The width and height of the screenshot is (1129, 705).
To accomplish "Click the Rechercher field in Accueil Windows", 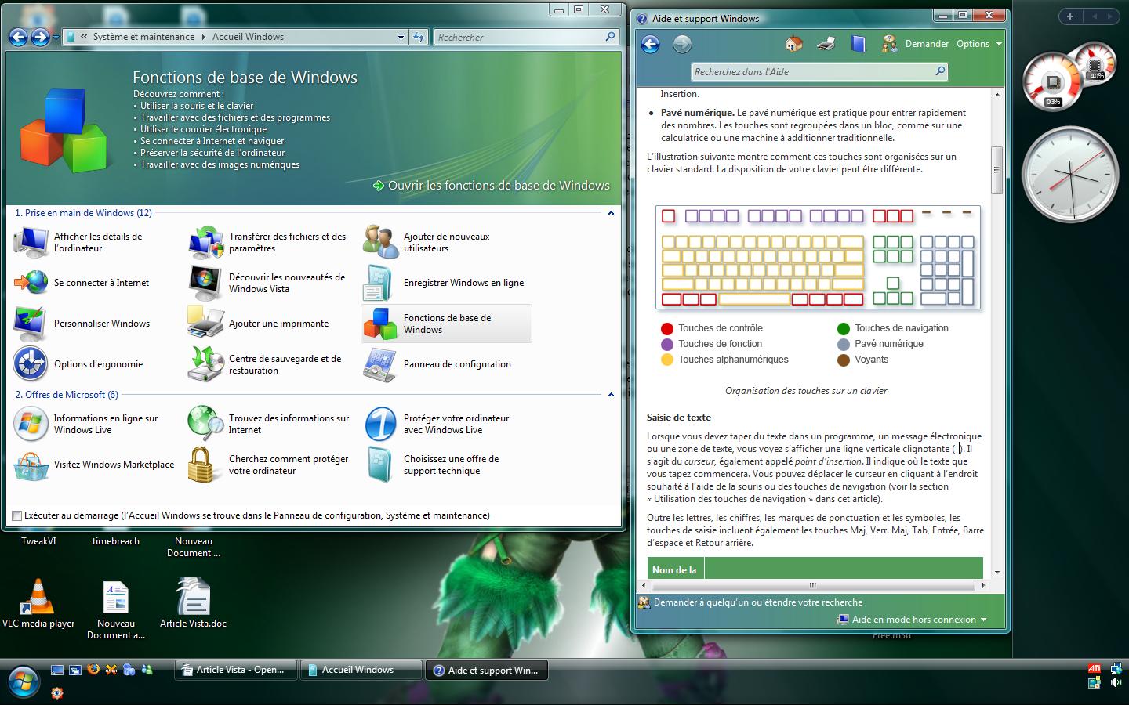I will tap(526, 37).
